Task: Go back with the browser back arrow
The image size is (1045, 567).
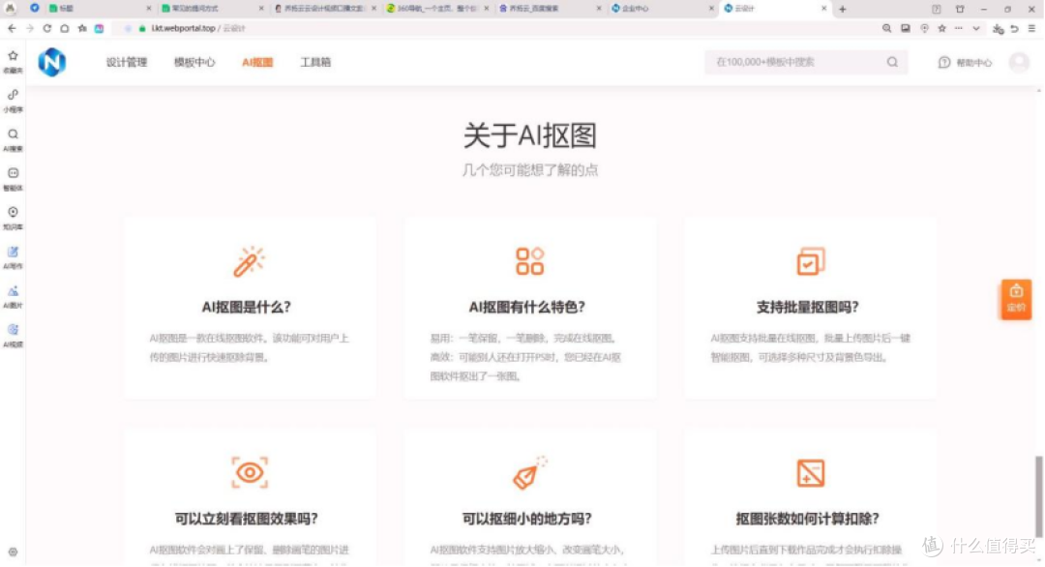Action: point(12,29)
